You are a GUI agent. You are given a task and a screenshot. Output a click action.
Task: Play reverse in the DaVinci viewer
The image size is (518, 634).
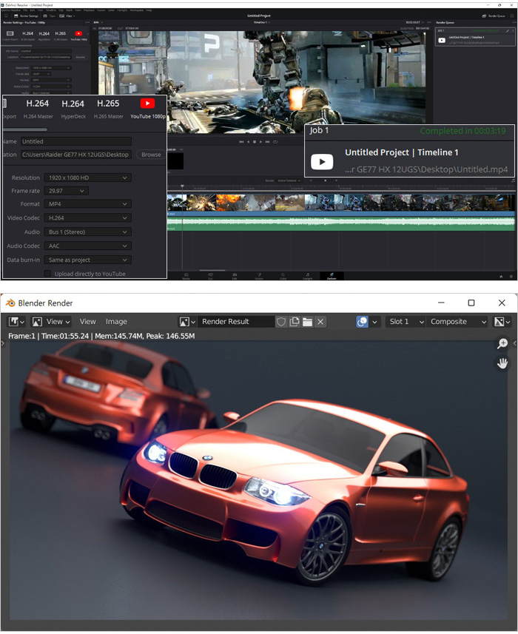249,141
